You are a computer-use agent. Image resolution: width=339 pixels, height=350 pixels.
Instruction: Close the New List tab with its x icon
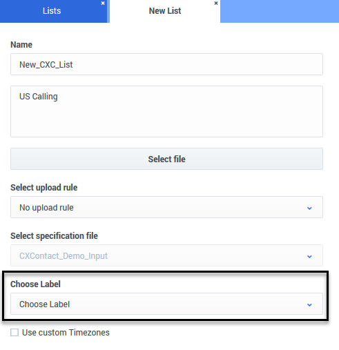point(216,3)
